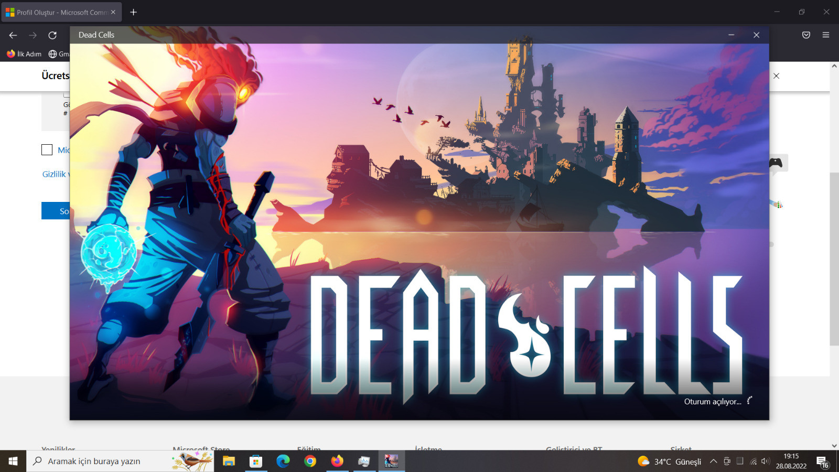Go back in the Firefox browser
Screen dimensions: 839x472
[13, 35]
